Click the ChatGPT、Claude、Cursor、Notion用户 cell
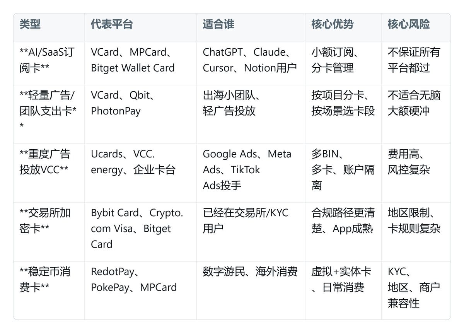 coord(251,64)
